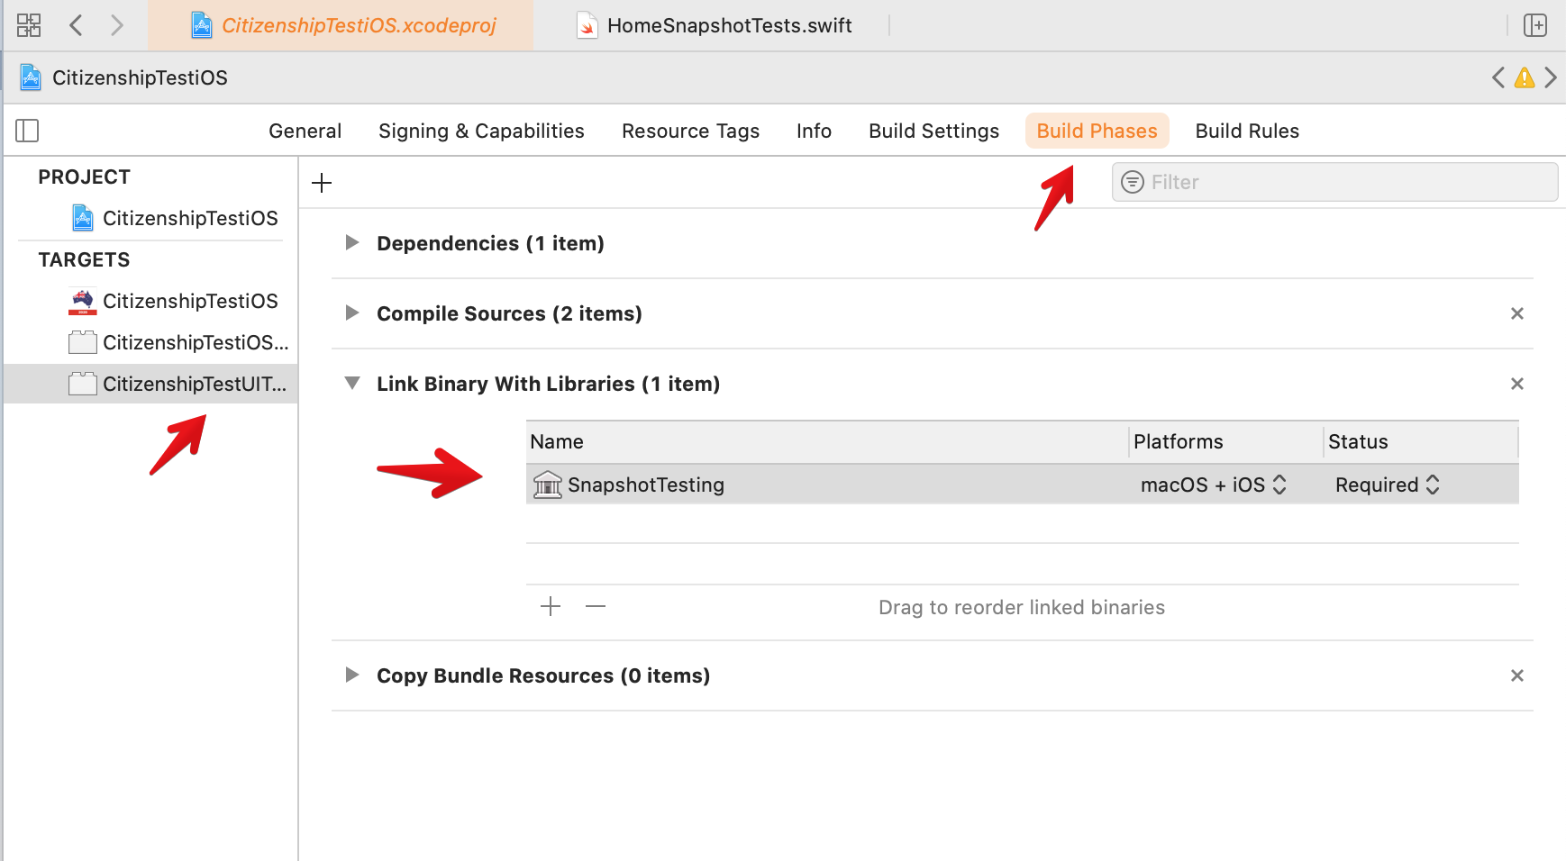Click the Compile Sources (2 items) heading

[509, 313]
